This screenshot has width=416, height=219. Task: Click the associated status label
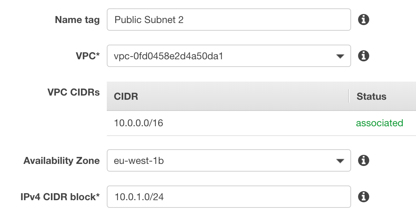tap(379, 123)
